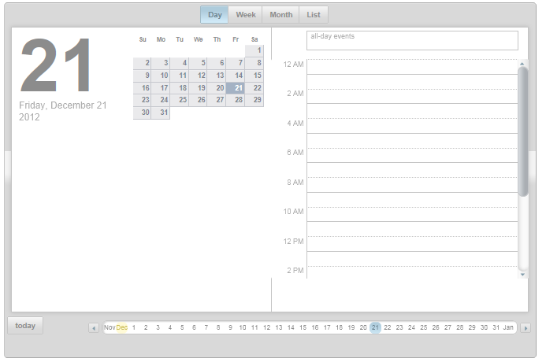Switch to Week view
Image resolution: width=546 pixels, height=362 pixels.
coord(246,15)
